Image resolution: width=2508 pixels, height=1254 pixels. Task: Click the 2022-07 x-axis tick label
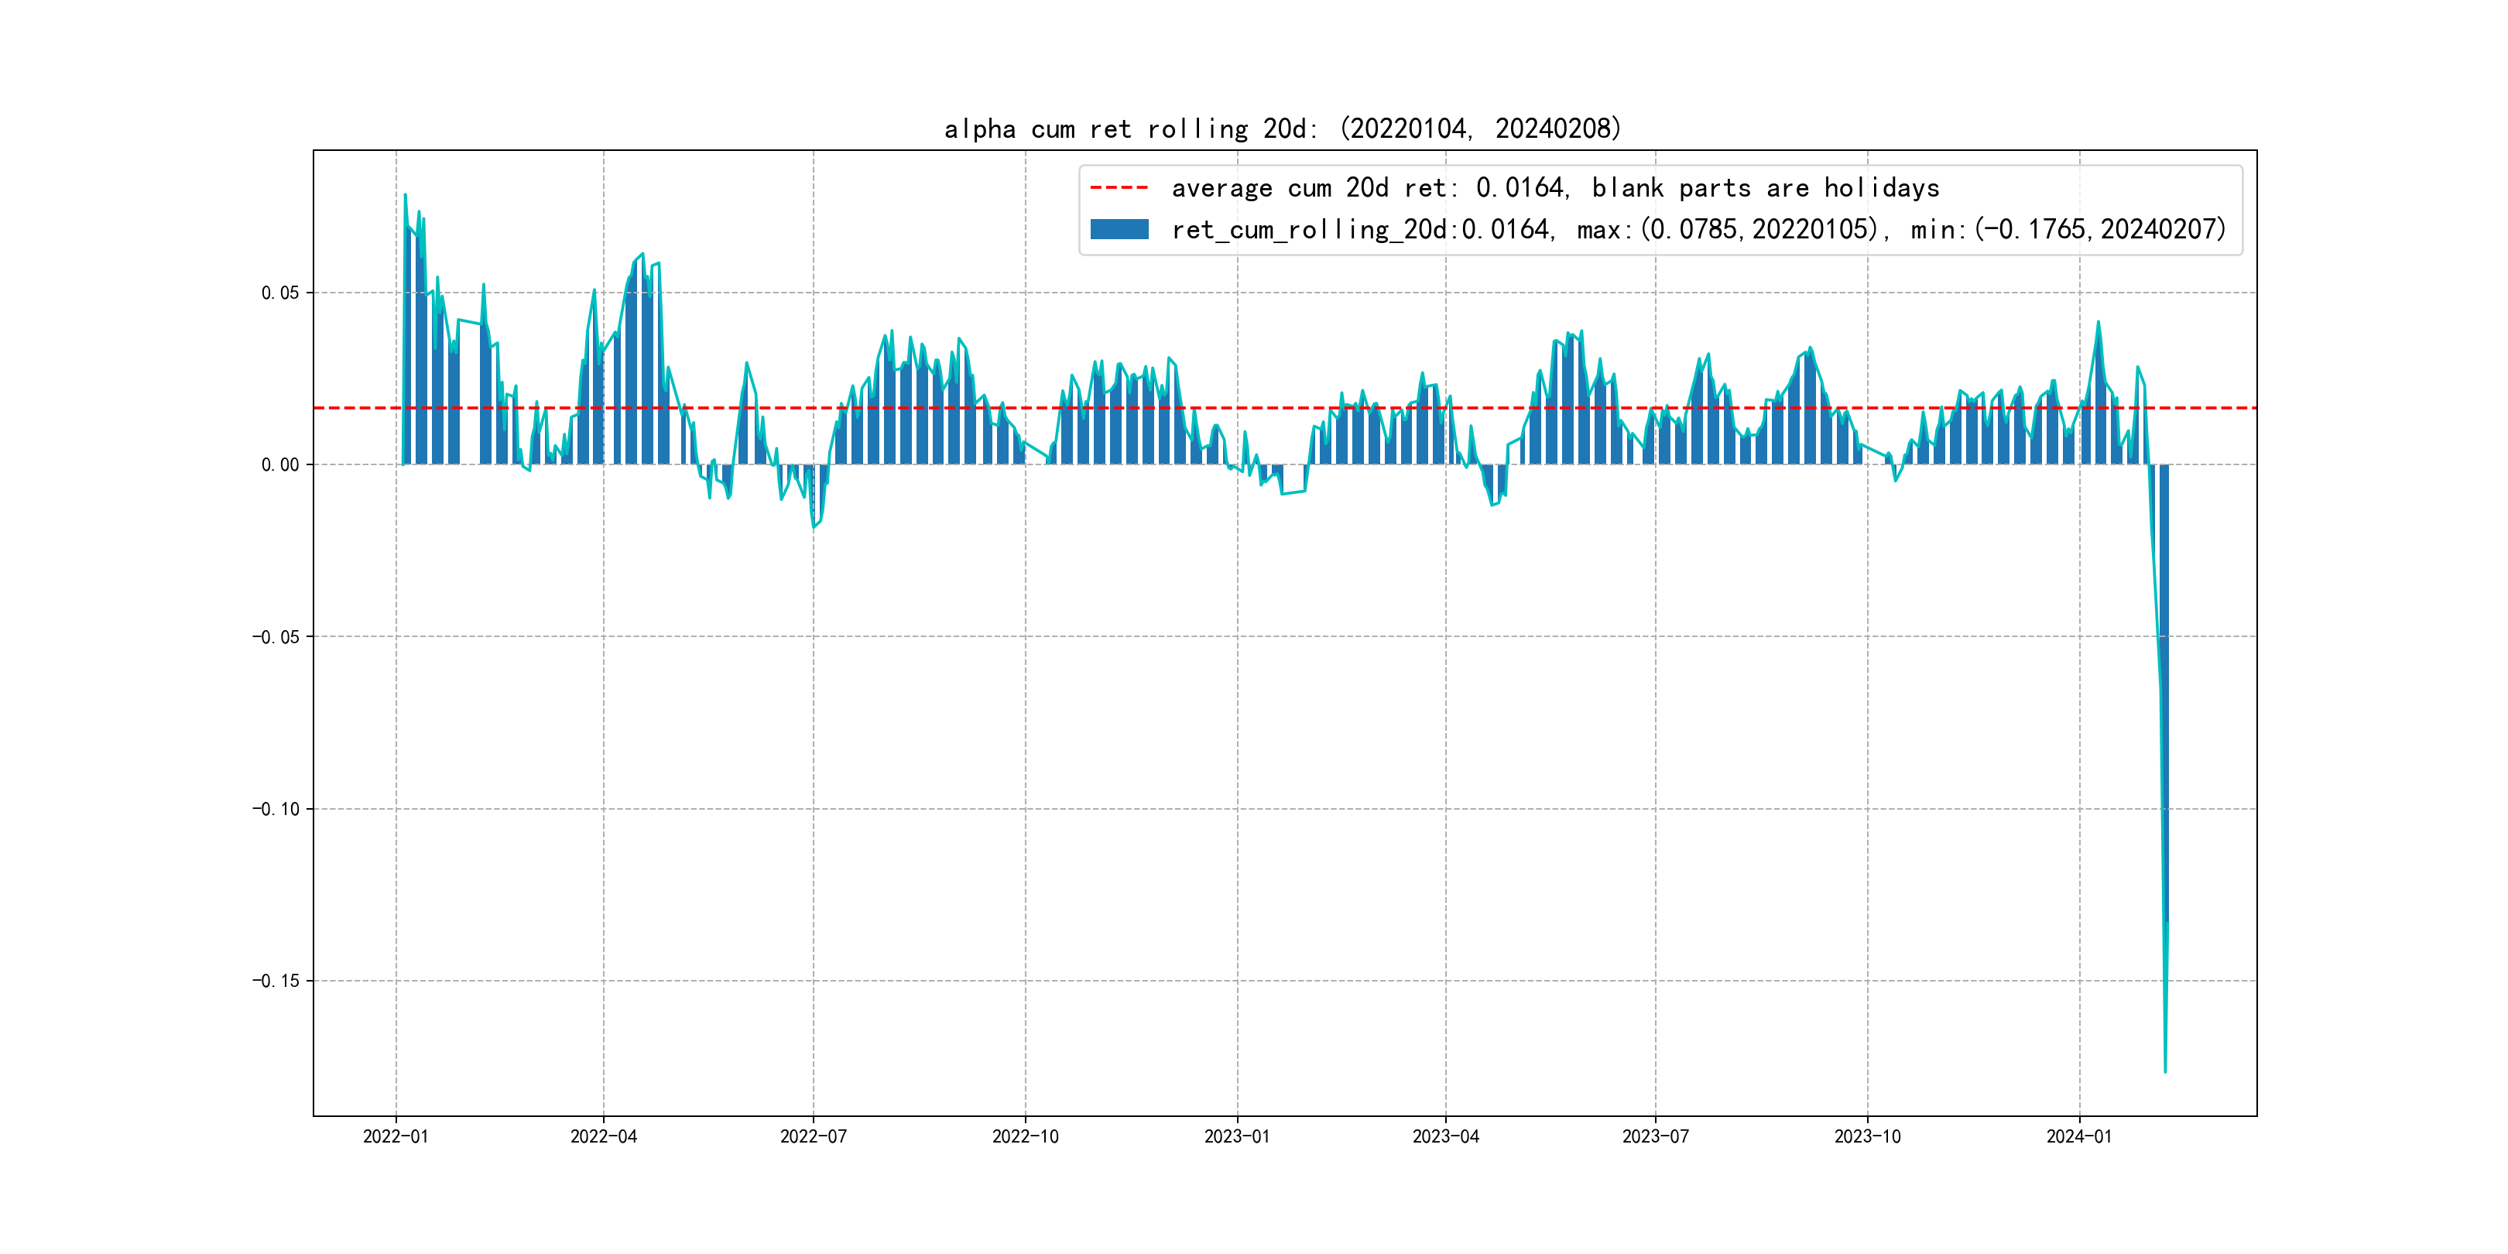813,1136
